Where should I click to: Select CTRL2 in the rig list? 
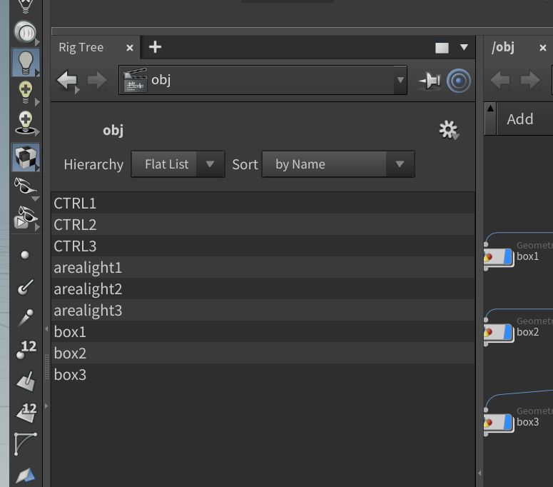tap(263, 225)
